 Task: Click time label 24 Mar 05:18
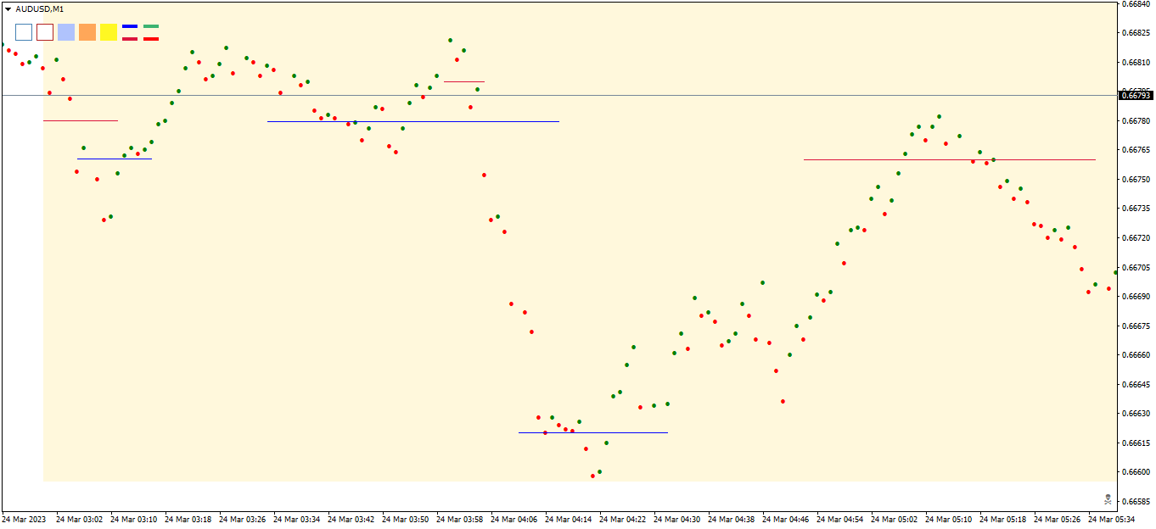coord(1002,519)
